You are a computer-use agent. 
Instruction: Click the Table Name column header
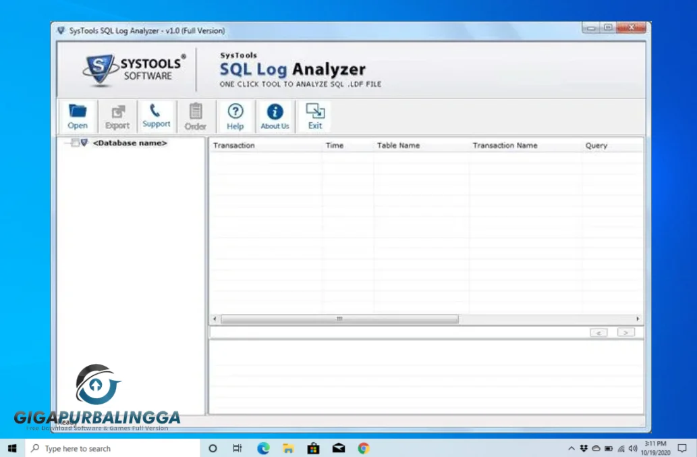(398, 145)
